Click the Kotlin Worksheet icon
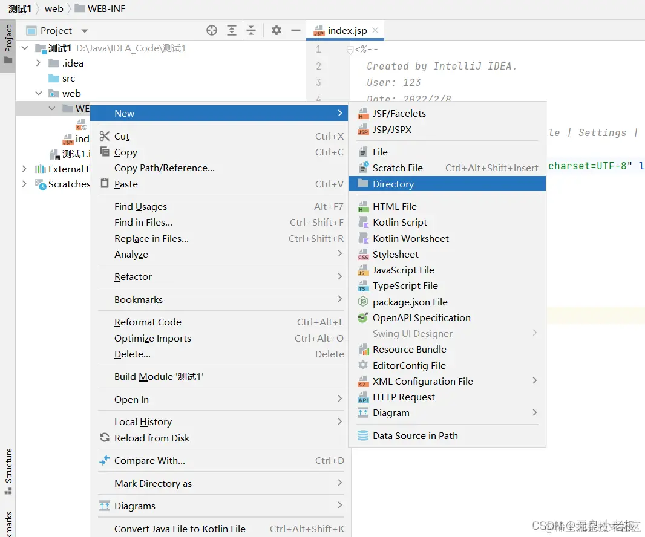This screenshot has height=537, width=645. pos(363,238)
